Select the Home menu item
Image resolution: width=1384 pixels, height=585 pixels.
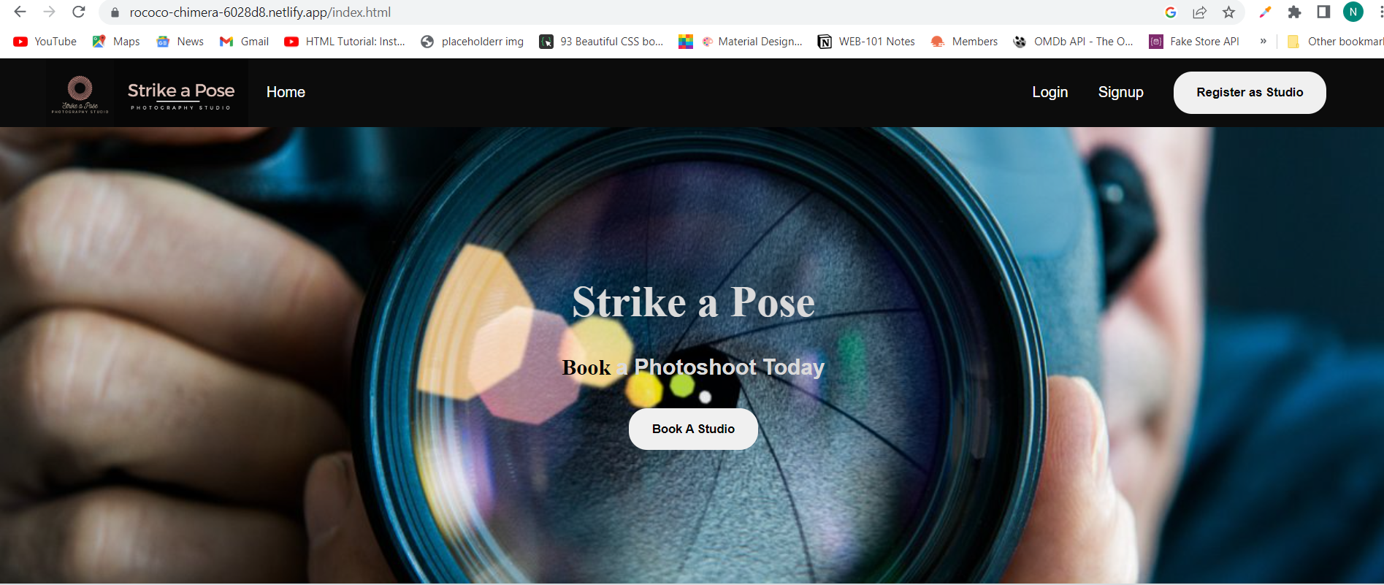[x=286, y=92]
